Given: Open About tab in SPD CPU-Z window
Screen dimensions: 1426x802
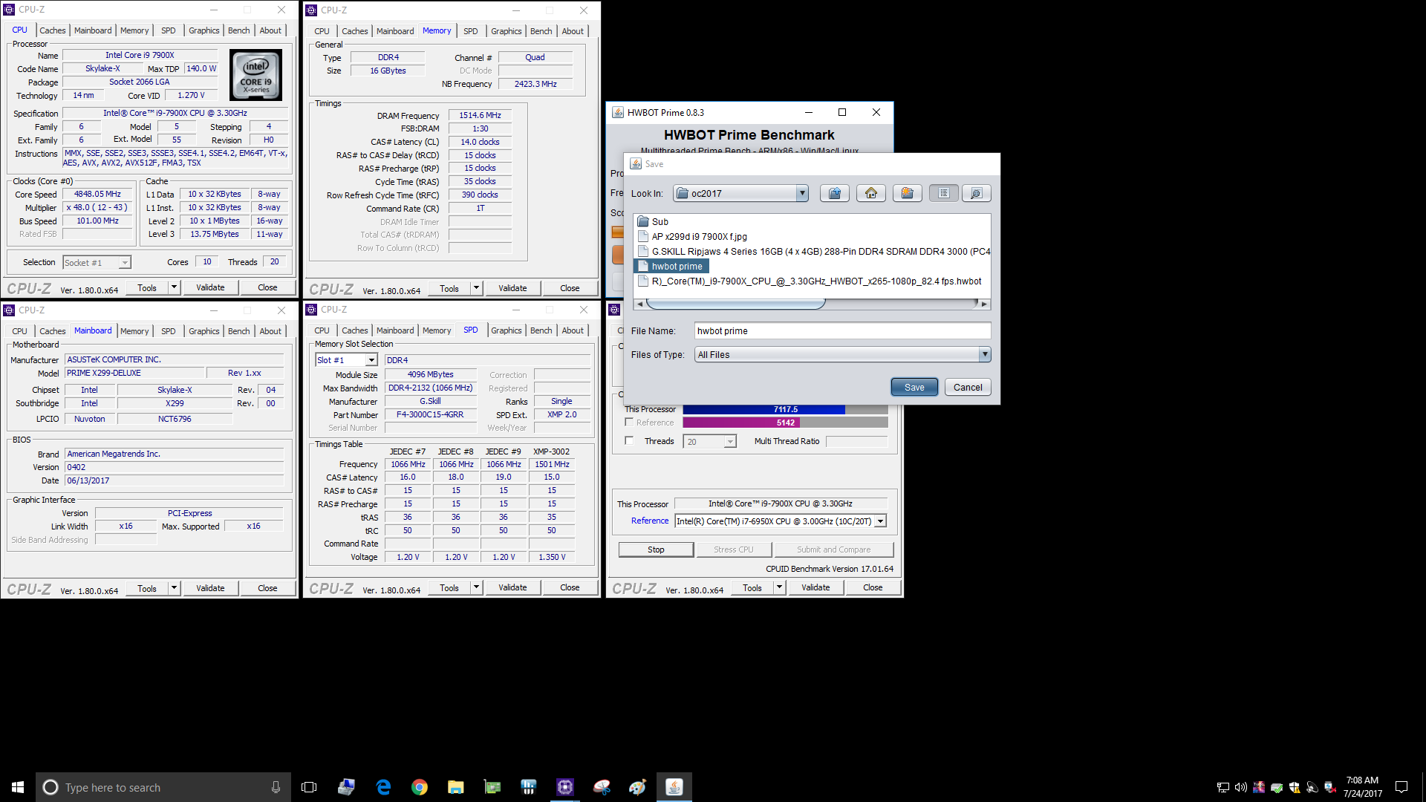Looking at the screenshot, I should pyautogui.click(x=573, y=330).
